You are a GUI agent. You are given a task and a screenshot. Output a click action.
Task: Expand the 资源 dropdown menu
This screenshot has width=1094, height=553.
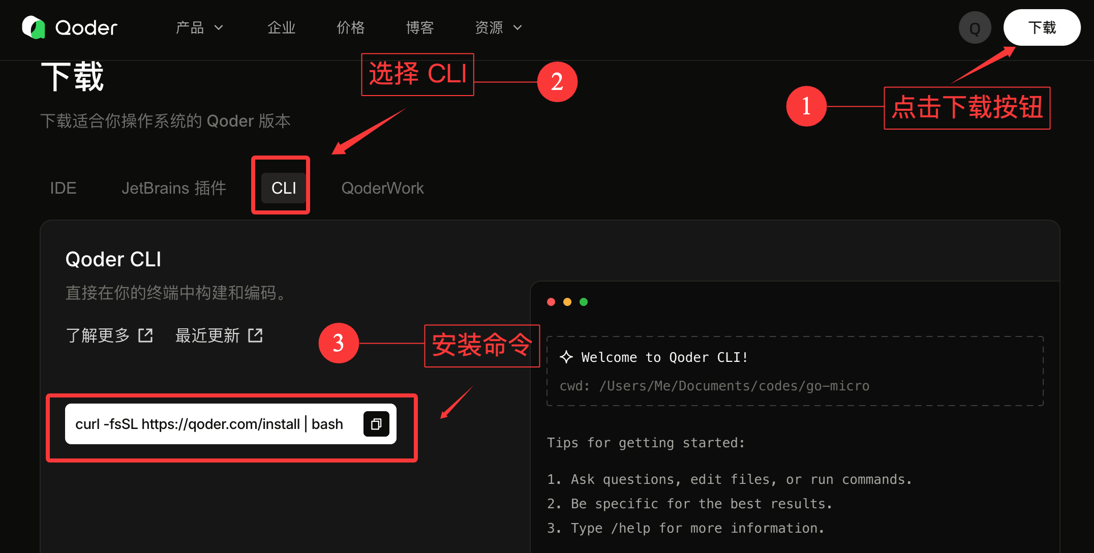click(498, 27)
